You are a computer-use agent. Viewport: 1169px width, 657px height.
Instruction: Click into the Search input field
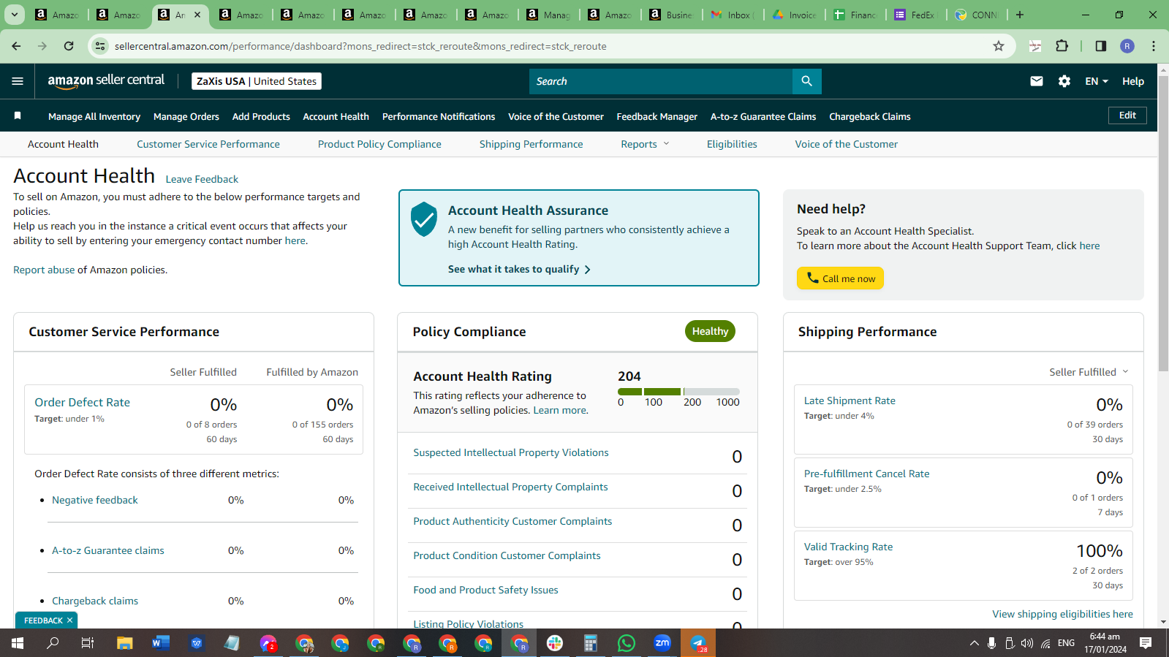(x=660, y=81)
